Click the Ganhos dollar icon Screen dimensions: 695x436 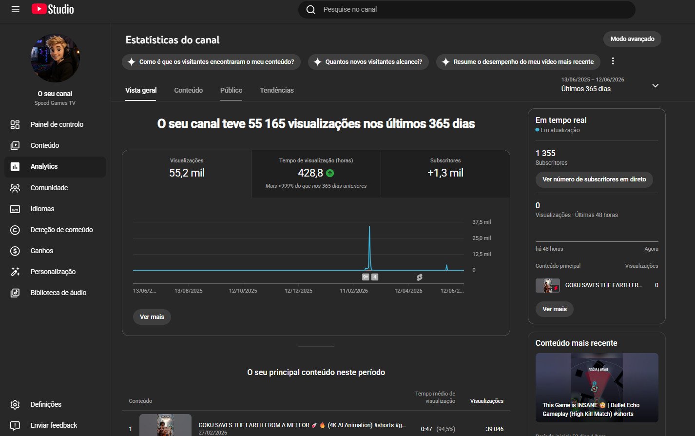click(15, 251)
